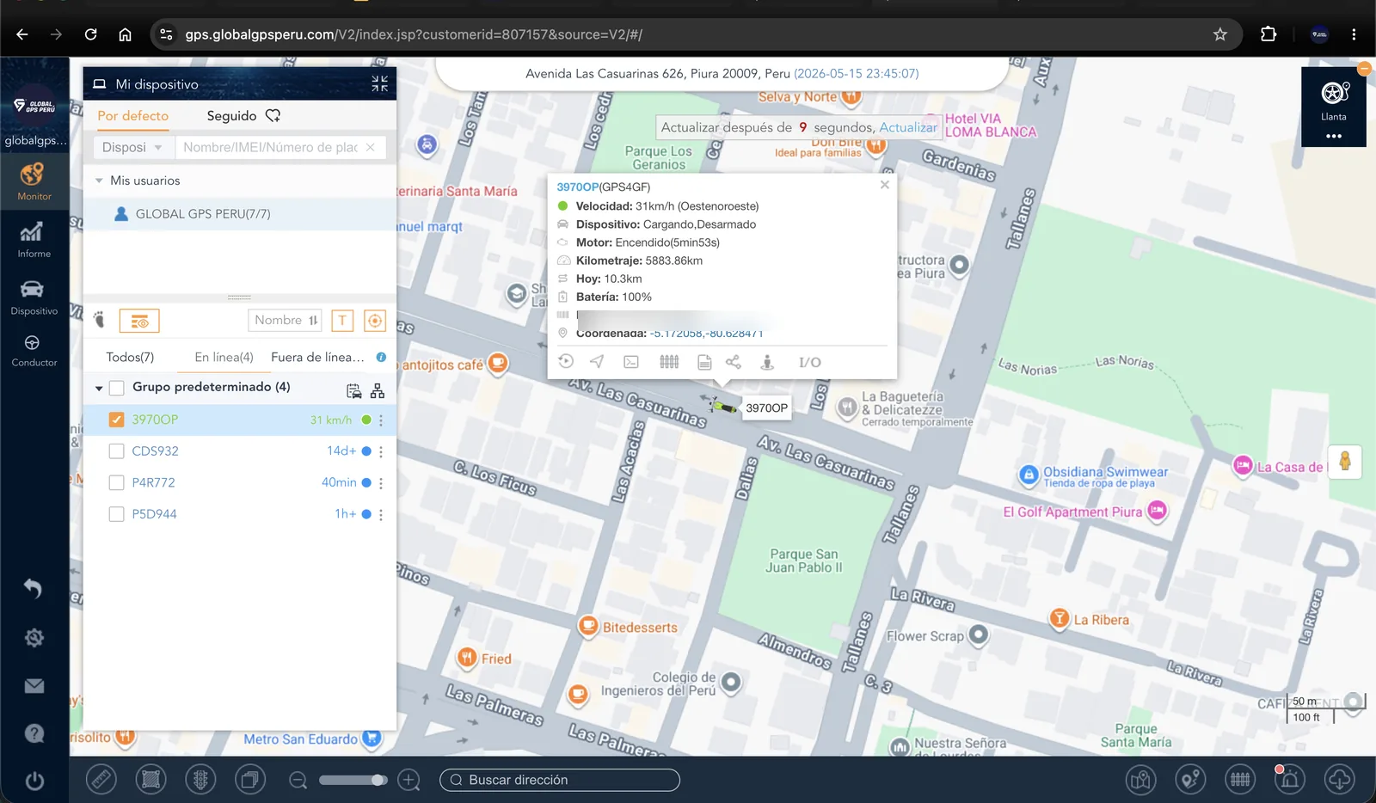Click the cloud download icon
Screen dimensions: 1376x803
[1340, 780]
